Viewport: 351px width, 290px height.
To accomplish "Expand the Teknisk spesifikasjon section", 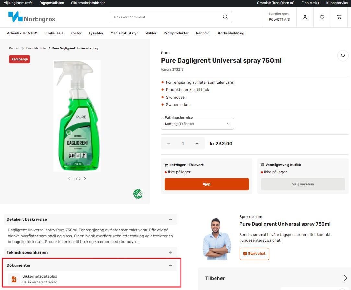I will pos(170,252).
